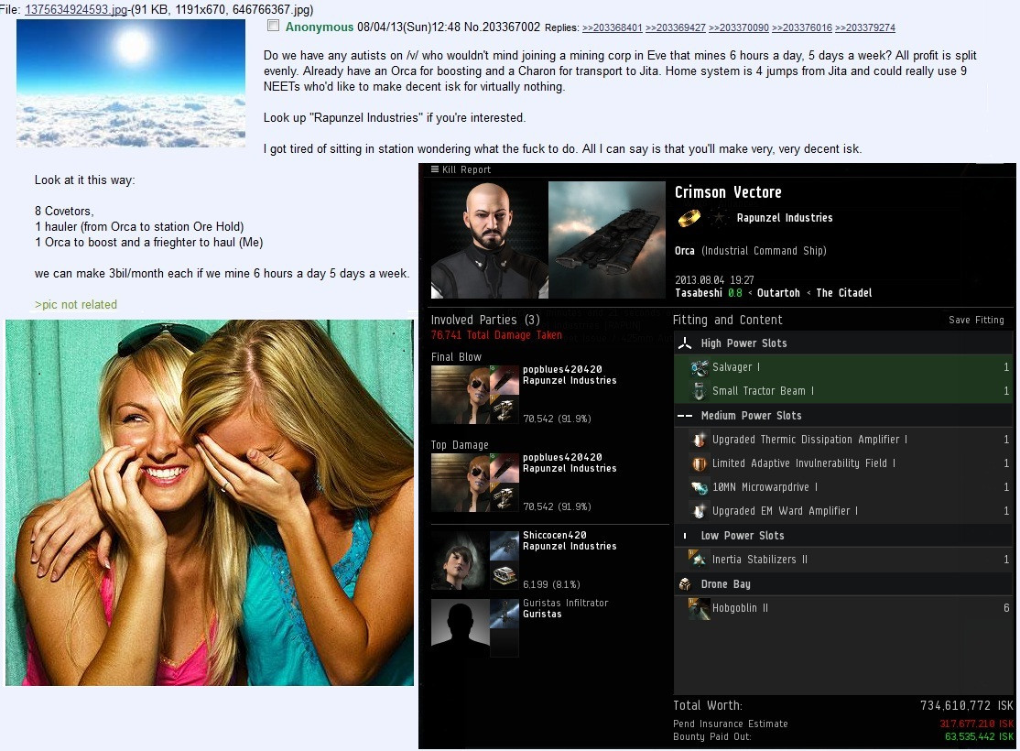This screenshot has height=751, width=1020.
Task: Click Top Damage popblues420420 portrait
Action: (x=460, y=483)
